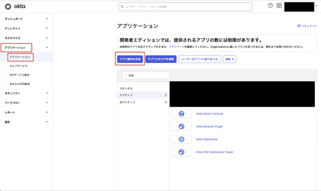The width and height of the screenshot is (321, 191).
Task: Collapse the アプリケーション sidebar section chevron
Action: 47,48
